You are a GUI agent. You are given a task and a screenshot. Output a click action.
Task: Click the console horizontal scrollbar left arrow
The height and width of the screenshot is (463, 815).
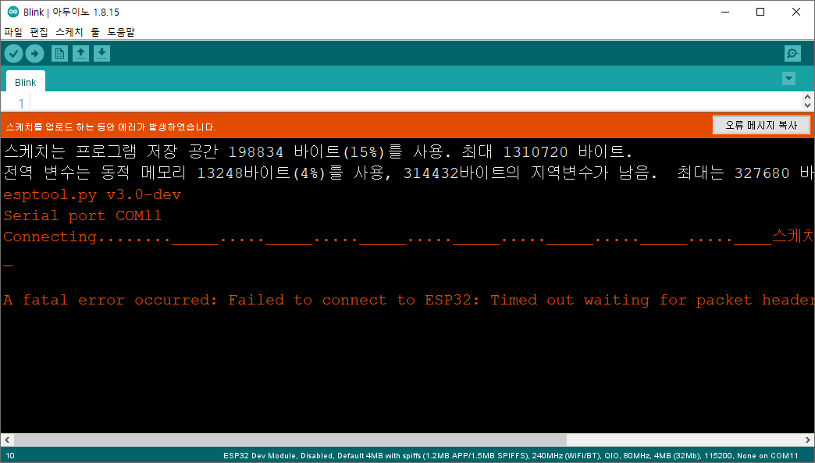coord(7,440)
